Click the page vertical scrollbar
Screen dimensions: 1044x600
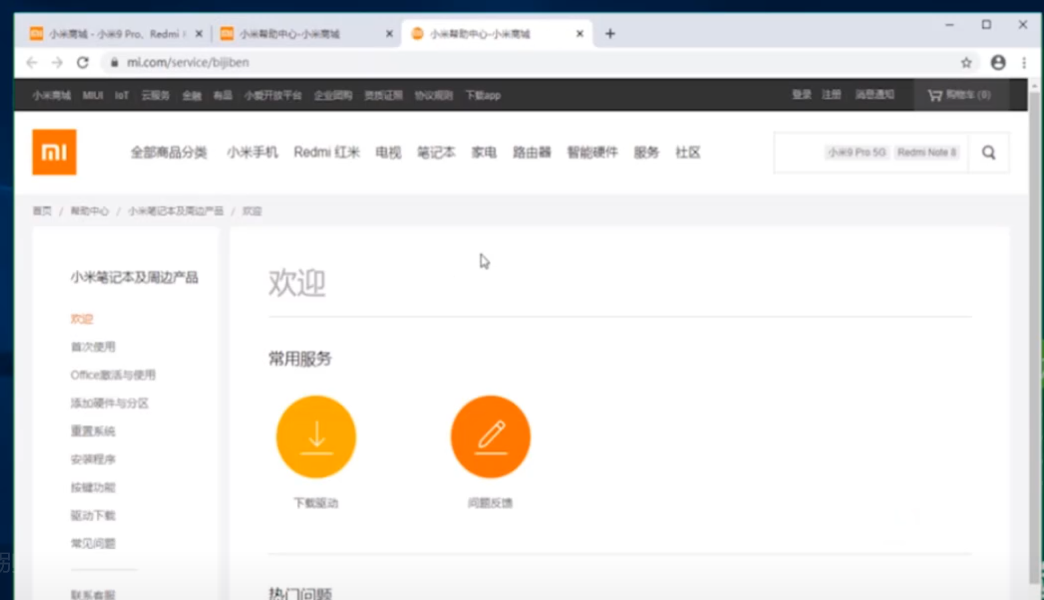[x=1034, y=332]
